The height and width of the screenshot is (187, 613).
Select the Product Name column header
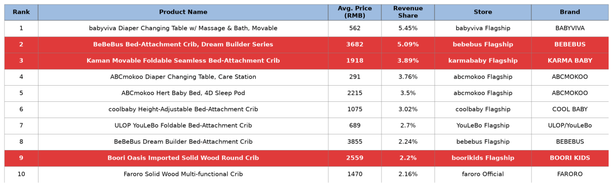pos(183,12)
